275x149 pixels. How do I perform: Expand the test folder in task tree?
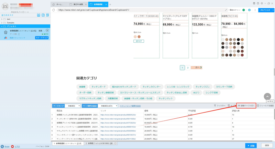(2, 19)
